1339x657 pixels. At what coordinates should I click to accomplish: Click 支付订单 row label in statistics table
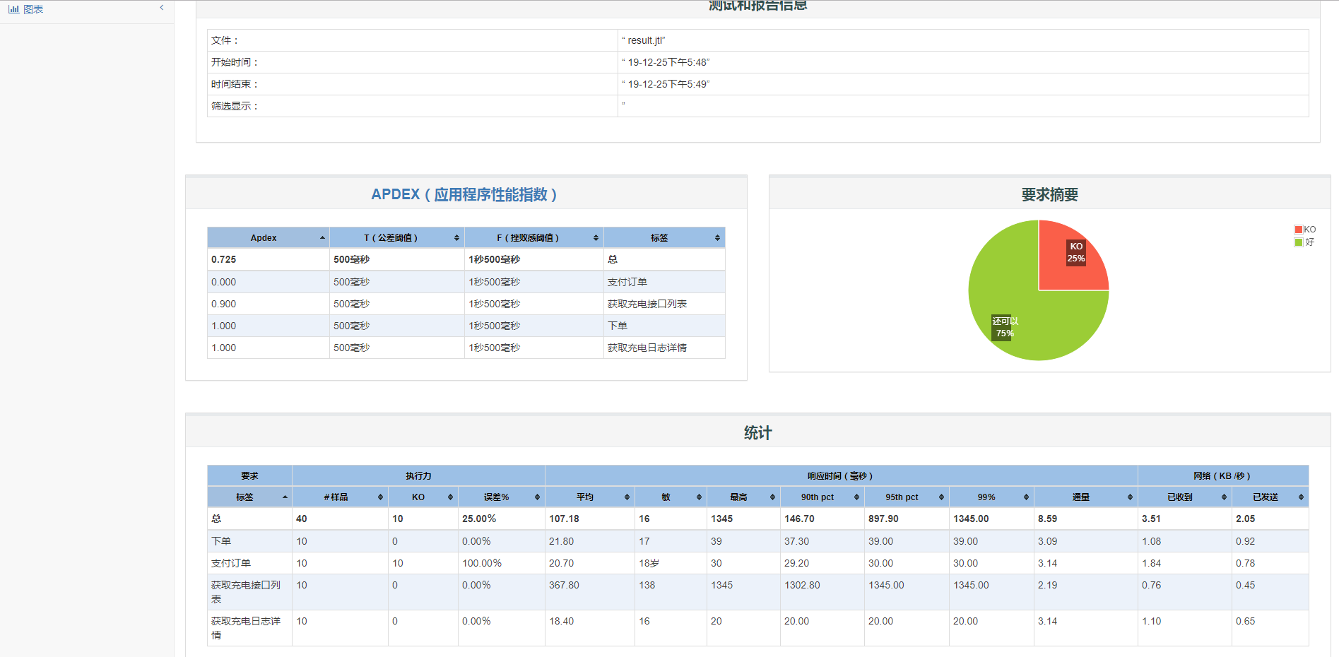[x=231, y=563]
